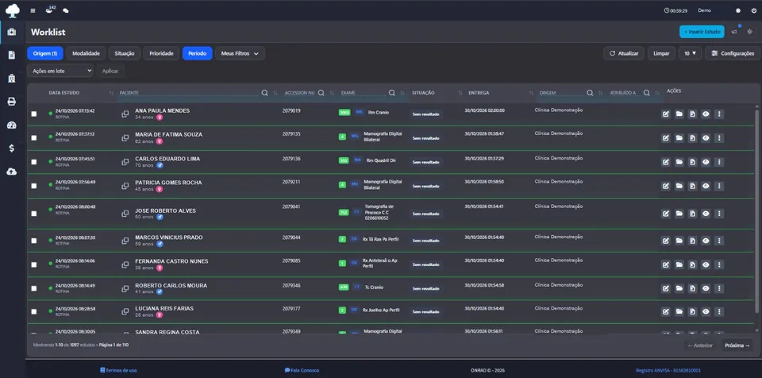Open the page size 10 dropdown
The width and height of the screenshot is (762, 378).
(690, 53)
